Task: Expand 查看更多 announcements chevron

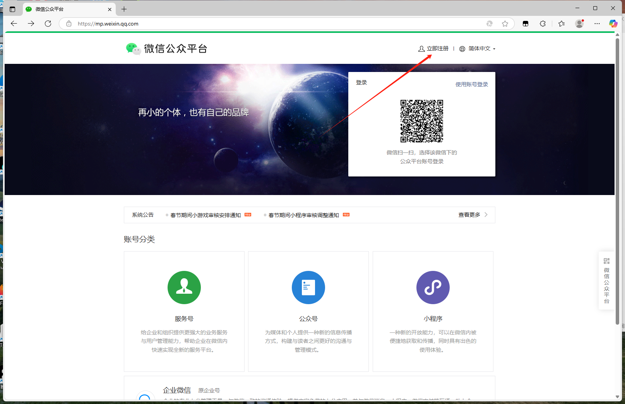Action: 486,215
